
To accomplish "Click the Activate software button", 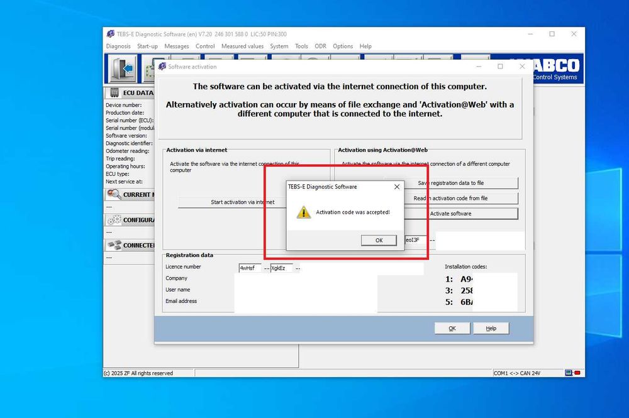I will (461, 214).
